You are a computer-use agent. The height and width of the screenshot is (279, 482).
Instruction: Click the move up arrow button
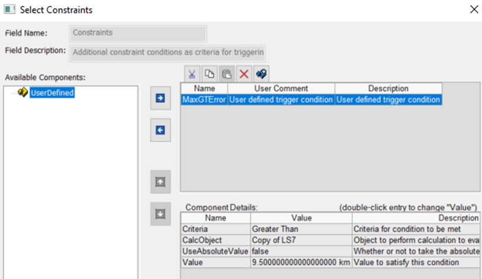pos(160,182)
